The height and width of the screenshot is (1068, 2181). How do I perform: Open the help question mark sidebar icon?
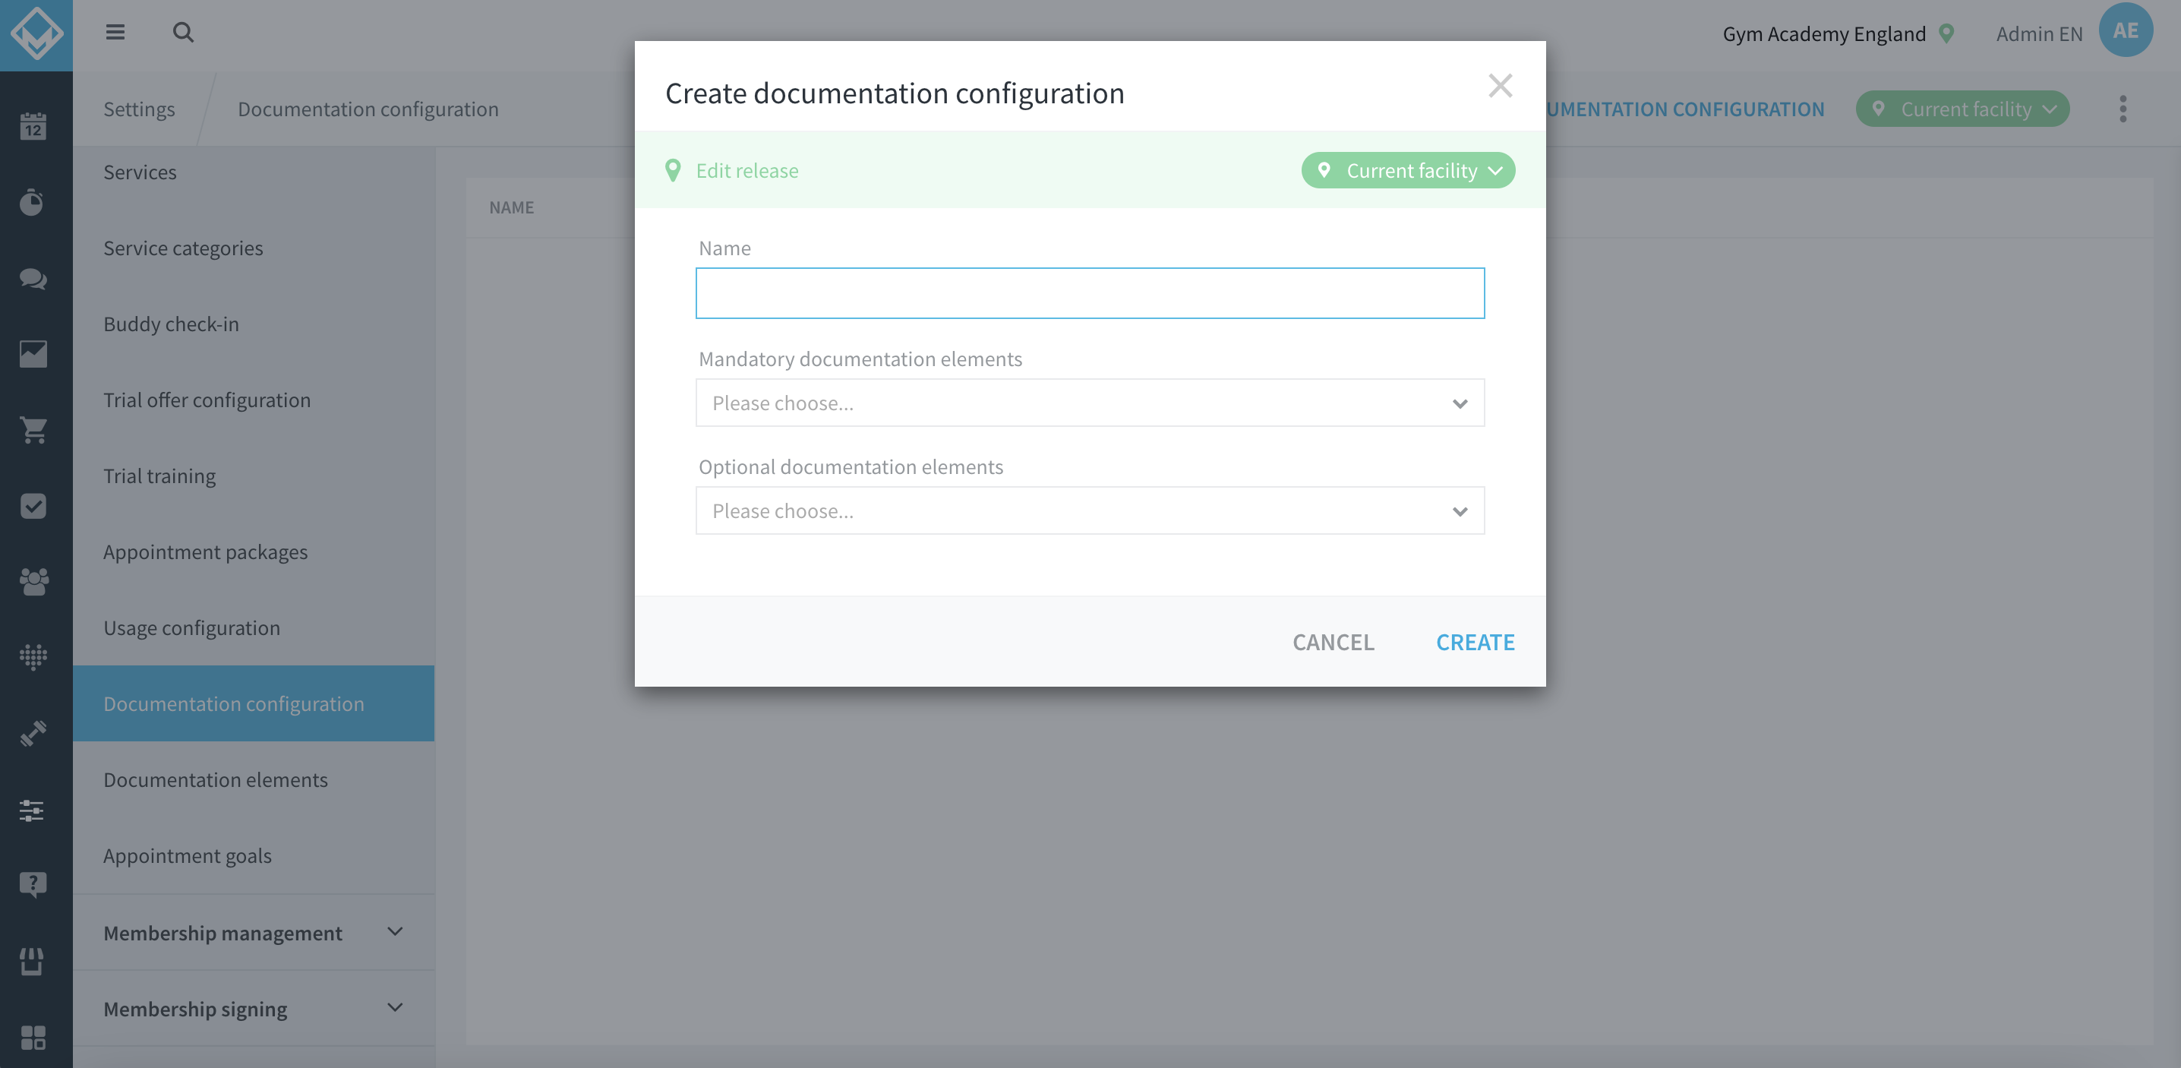(x=33, y=885)
